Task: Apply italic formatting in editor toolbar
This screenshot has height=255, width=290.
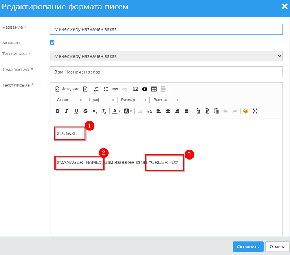Action: (67, 111)
